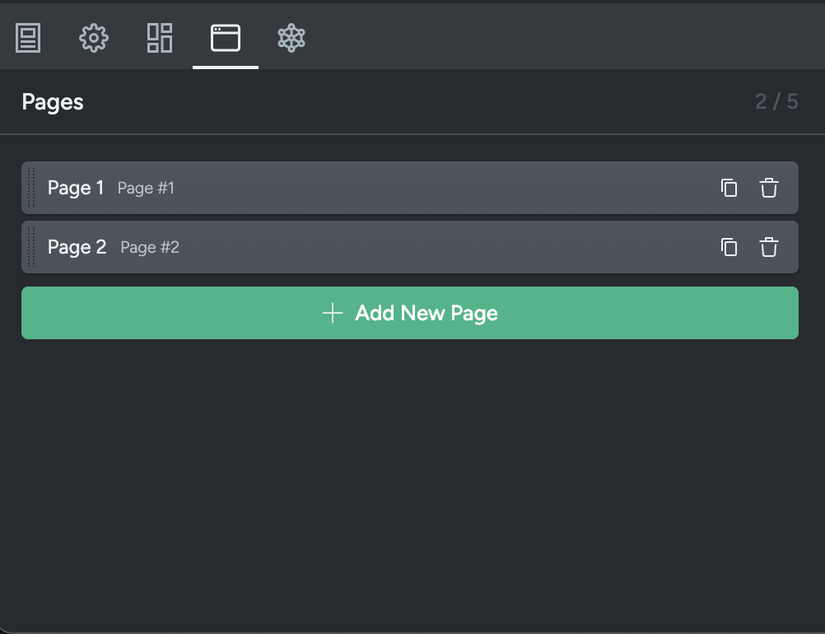825x634 pixels.
Task: Duplicate Page 1 with the copy icon
Action: [729, 188]
